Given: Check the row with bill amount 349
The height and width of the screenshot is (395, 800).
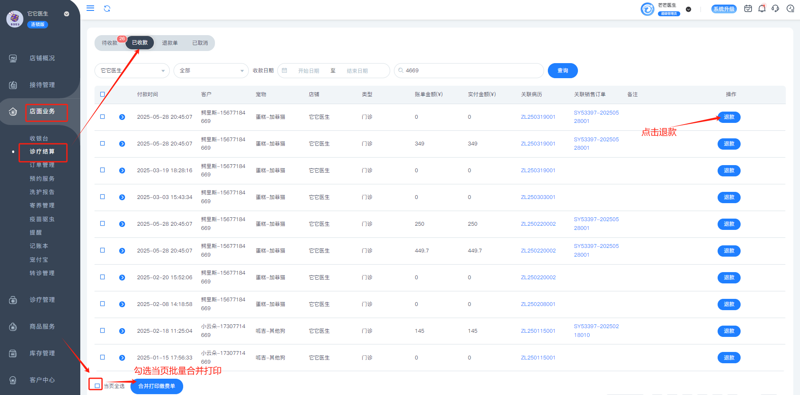Looking at the screenshot, I should coord(102,143).
